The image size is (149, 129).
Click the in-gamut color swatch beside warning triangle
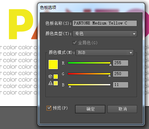pos(56,83)
